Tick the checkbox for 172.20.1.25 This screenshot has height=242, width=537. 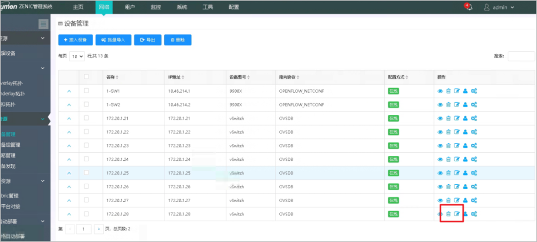tap(87, 173)
